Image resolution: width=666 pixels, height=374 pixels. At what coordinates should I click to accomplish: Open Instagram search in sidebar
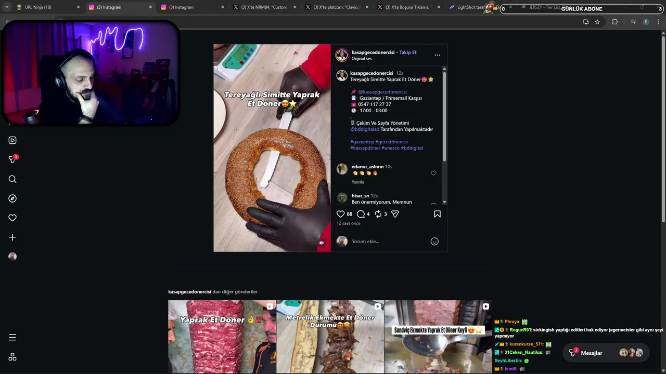tap(12, 179)
